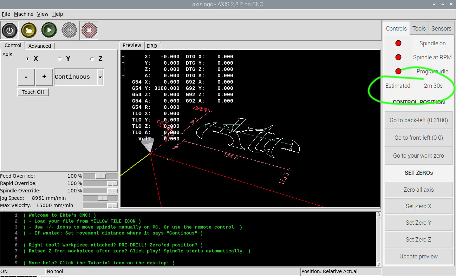Click Zero all axis button
The height and width of the screenshot is (277, 456).
tap(418, 190)
